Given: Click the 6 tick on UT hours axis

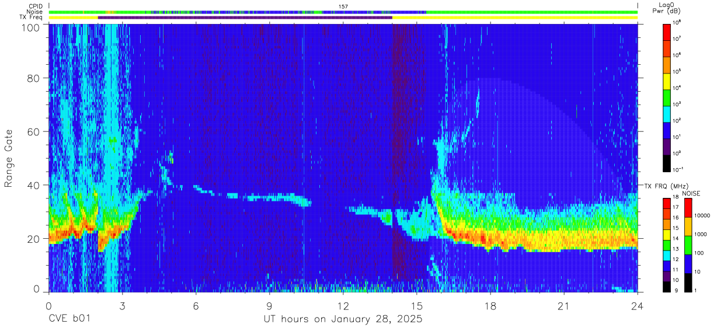Looking at the screenshot, I should (x=196, y=306).
